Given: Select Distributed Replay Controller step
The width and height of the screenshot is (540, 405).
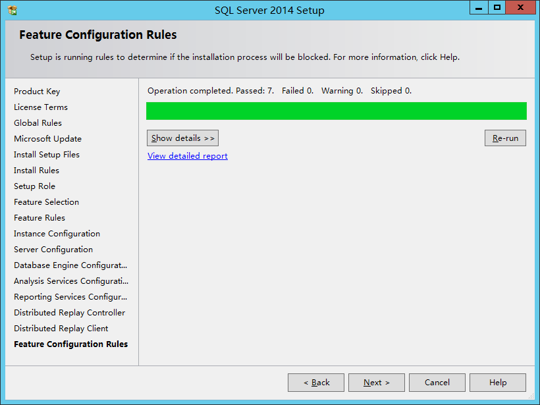Looking at the screenshot, I should (70, 313).
